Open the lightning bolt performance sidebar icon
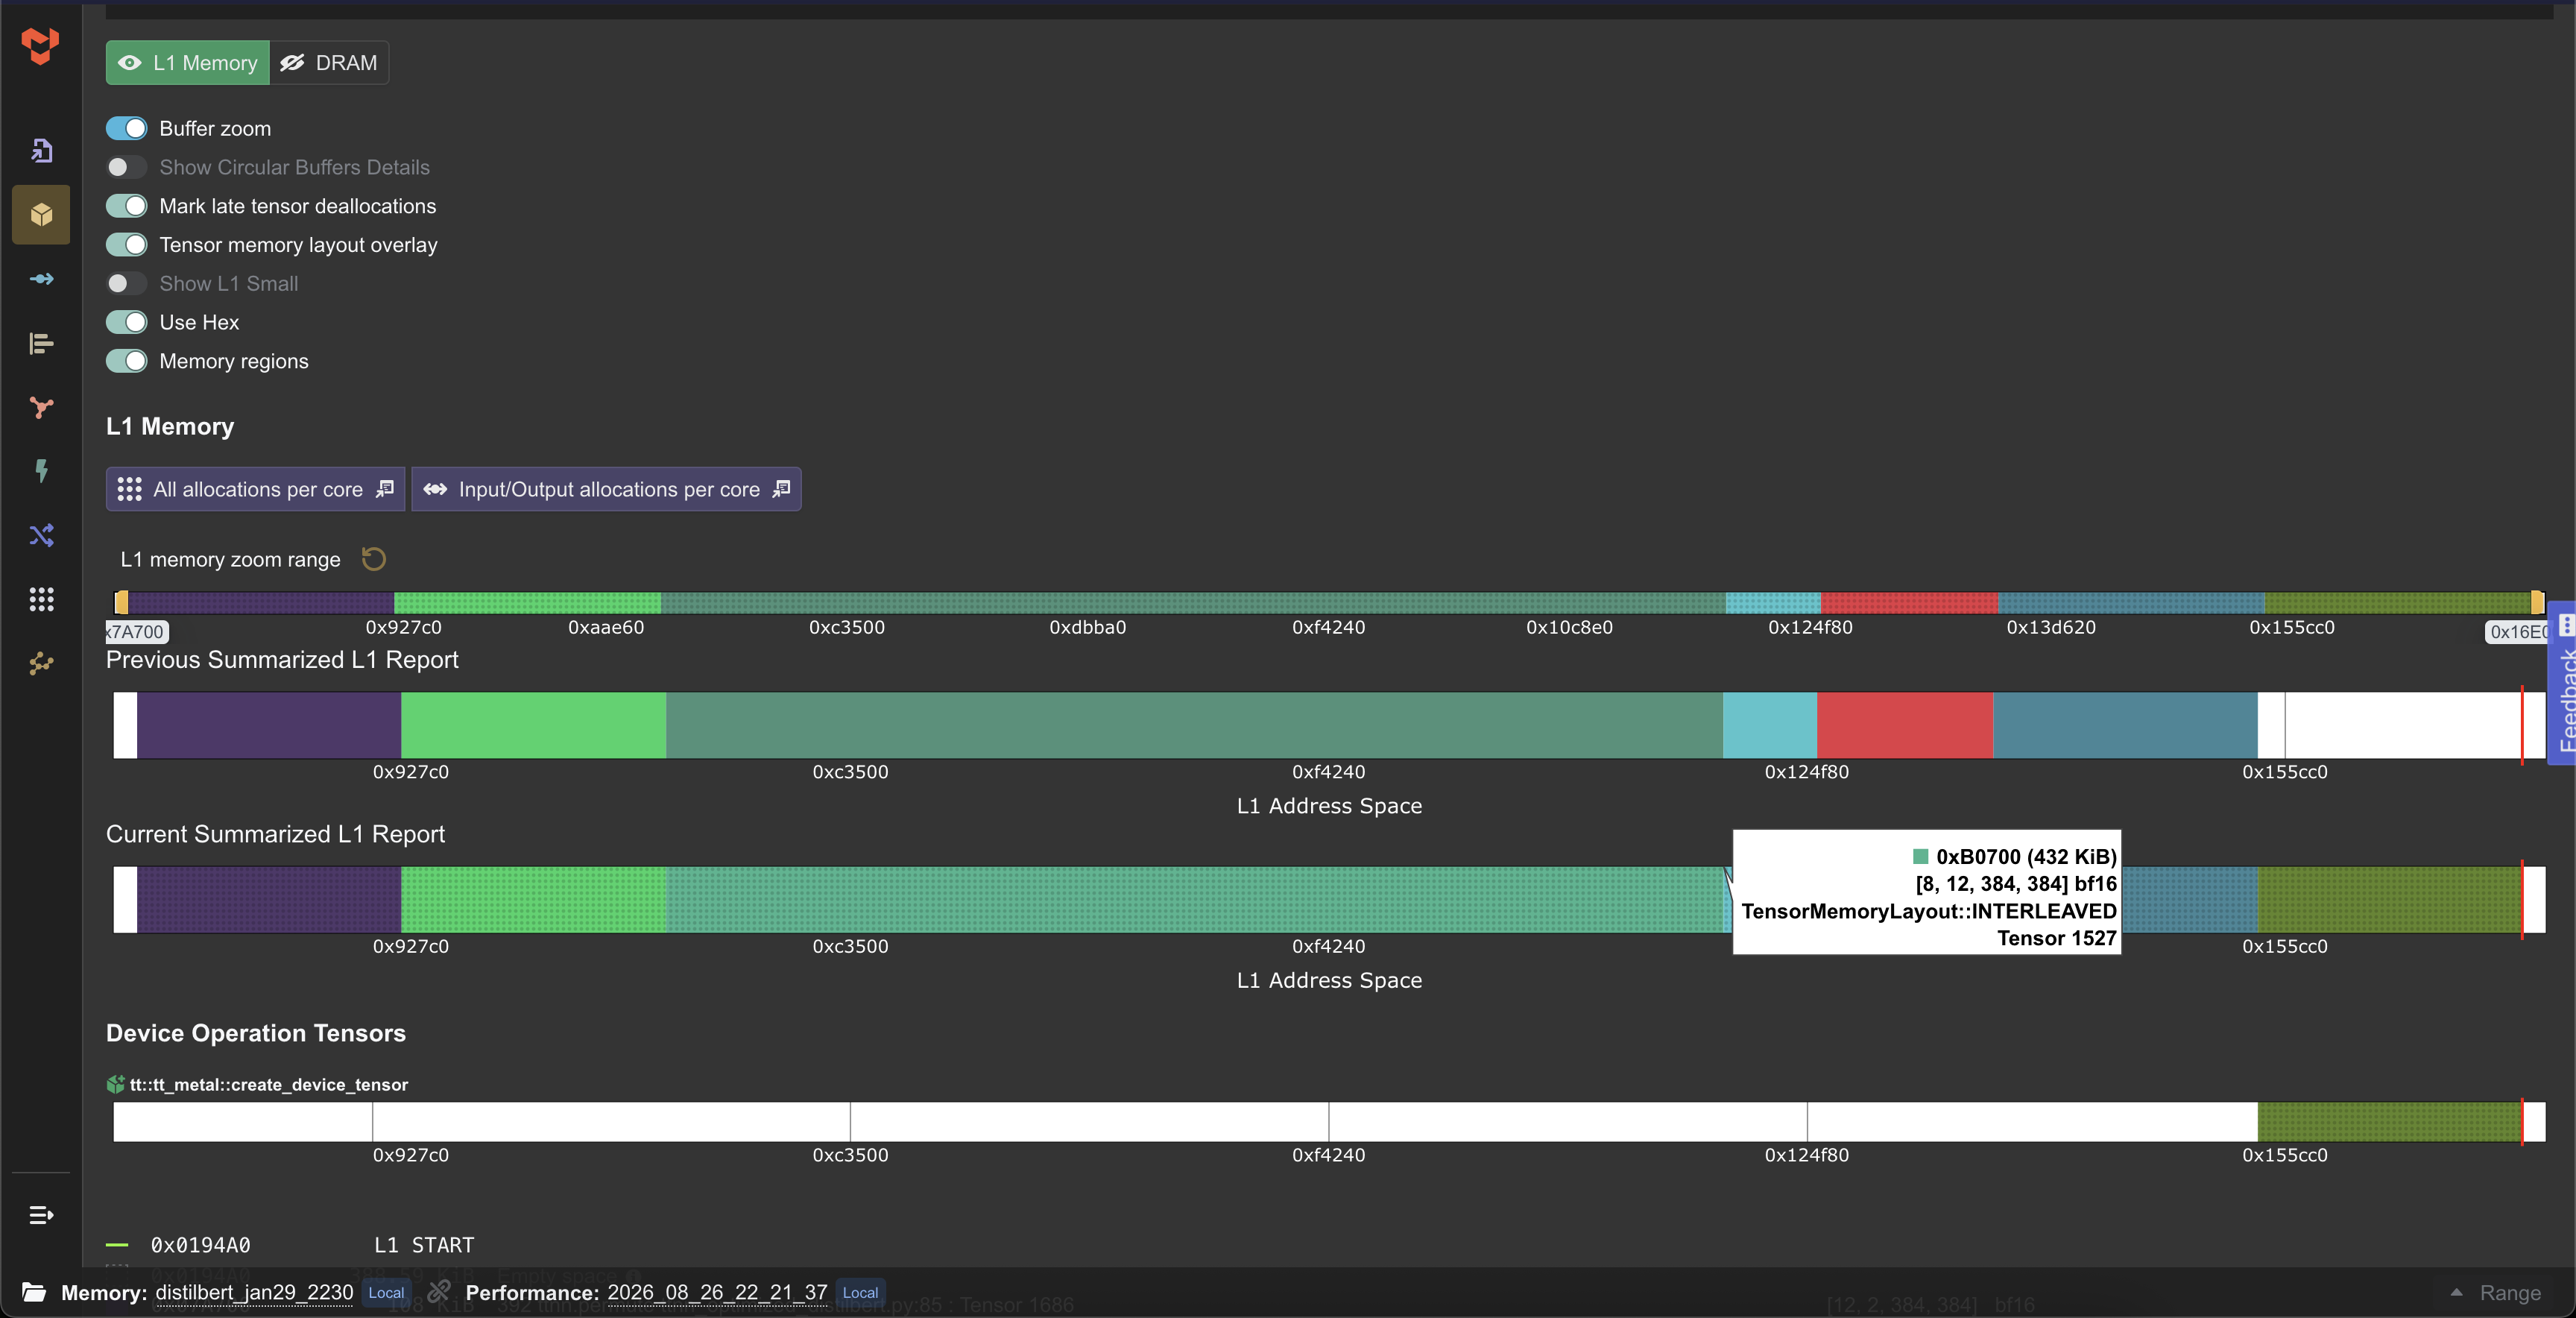 click(41, 471)
